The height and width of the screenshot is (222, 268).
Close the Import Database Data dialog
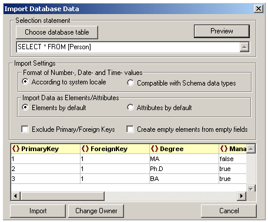point(259,9)
